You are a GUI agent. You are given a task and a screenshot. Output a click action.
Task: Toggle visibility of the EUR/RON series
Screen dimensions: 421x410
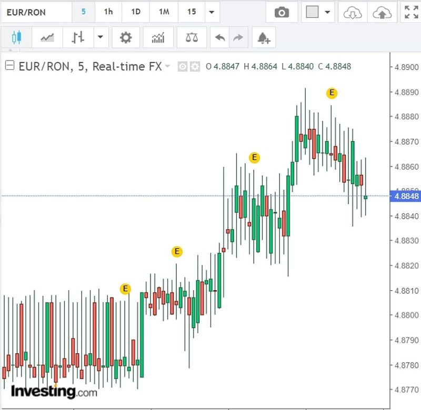[183, 67]
